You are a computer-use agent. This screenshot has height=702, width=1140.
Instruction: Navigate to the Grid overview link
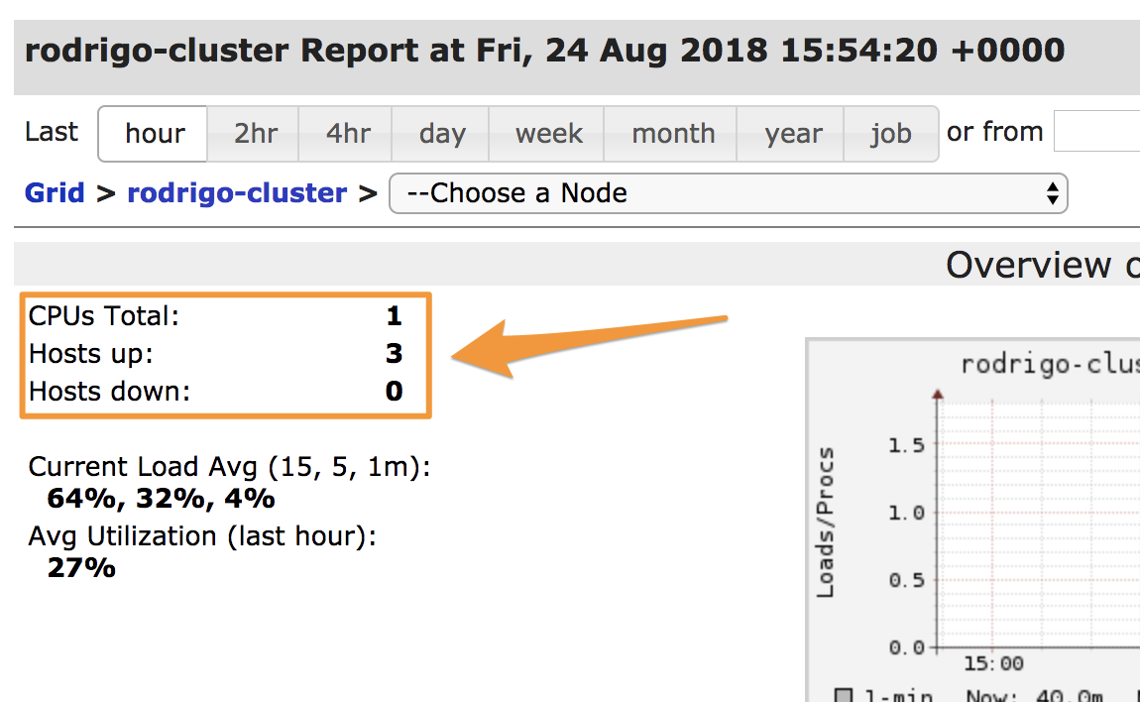click(x=55, y=192)
